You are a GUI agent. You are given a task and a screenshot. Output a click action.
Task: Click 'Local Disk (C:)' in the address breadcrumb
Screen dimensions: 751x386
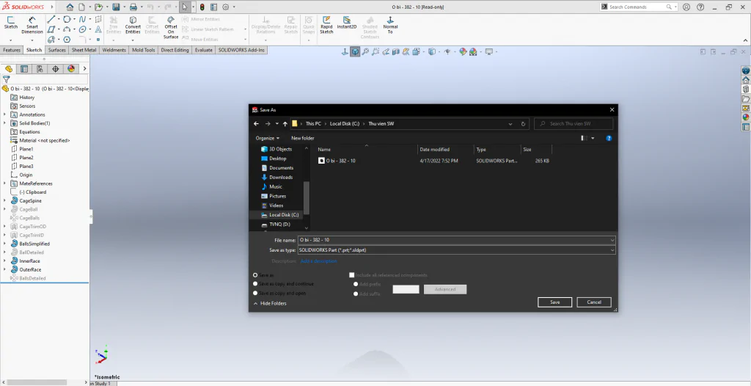pos(345,124)
